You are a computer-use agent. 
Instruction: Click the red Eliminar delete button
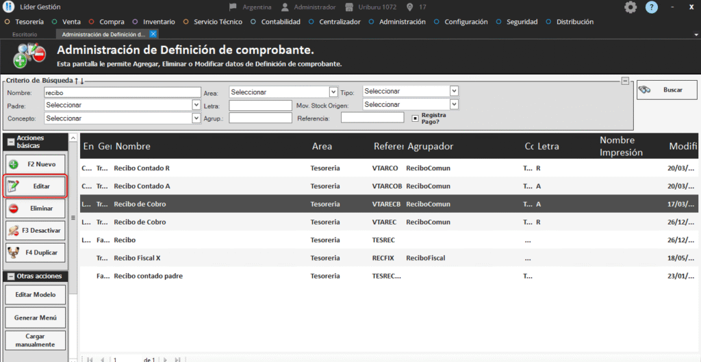pos(36,208)
